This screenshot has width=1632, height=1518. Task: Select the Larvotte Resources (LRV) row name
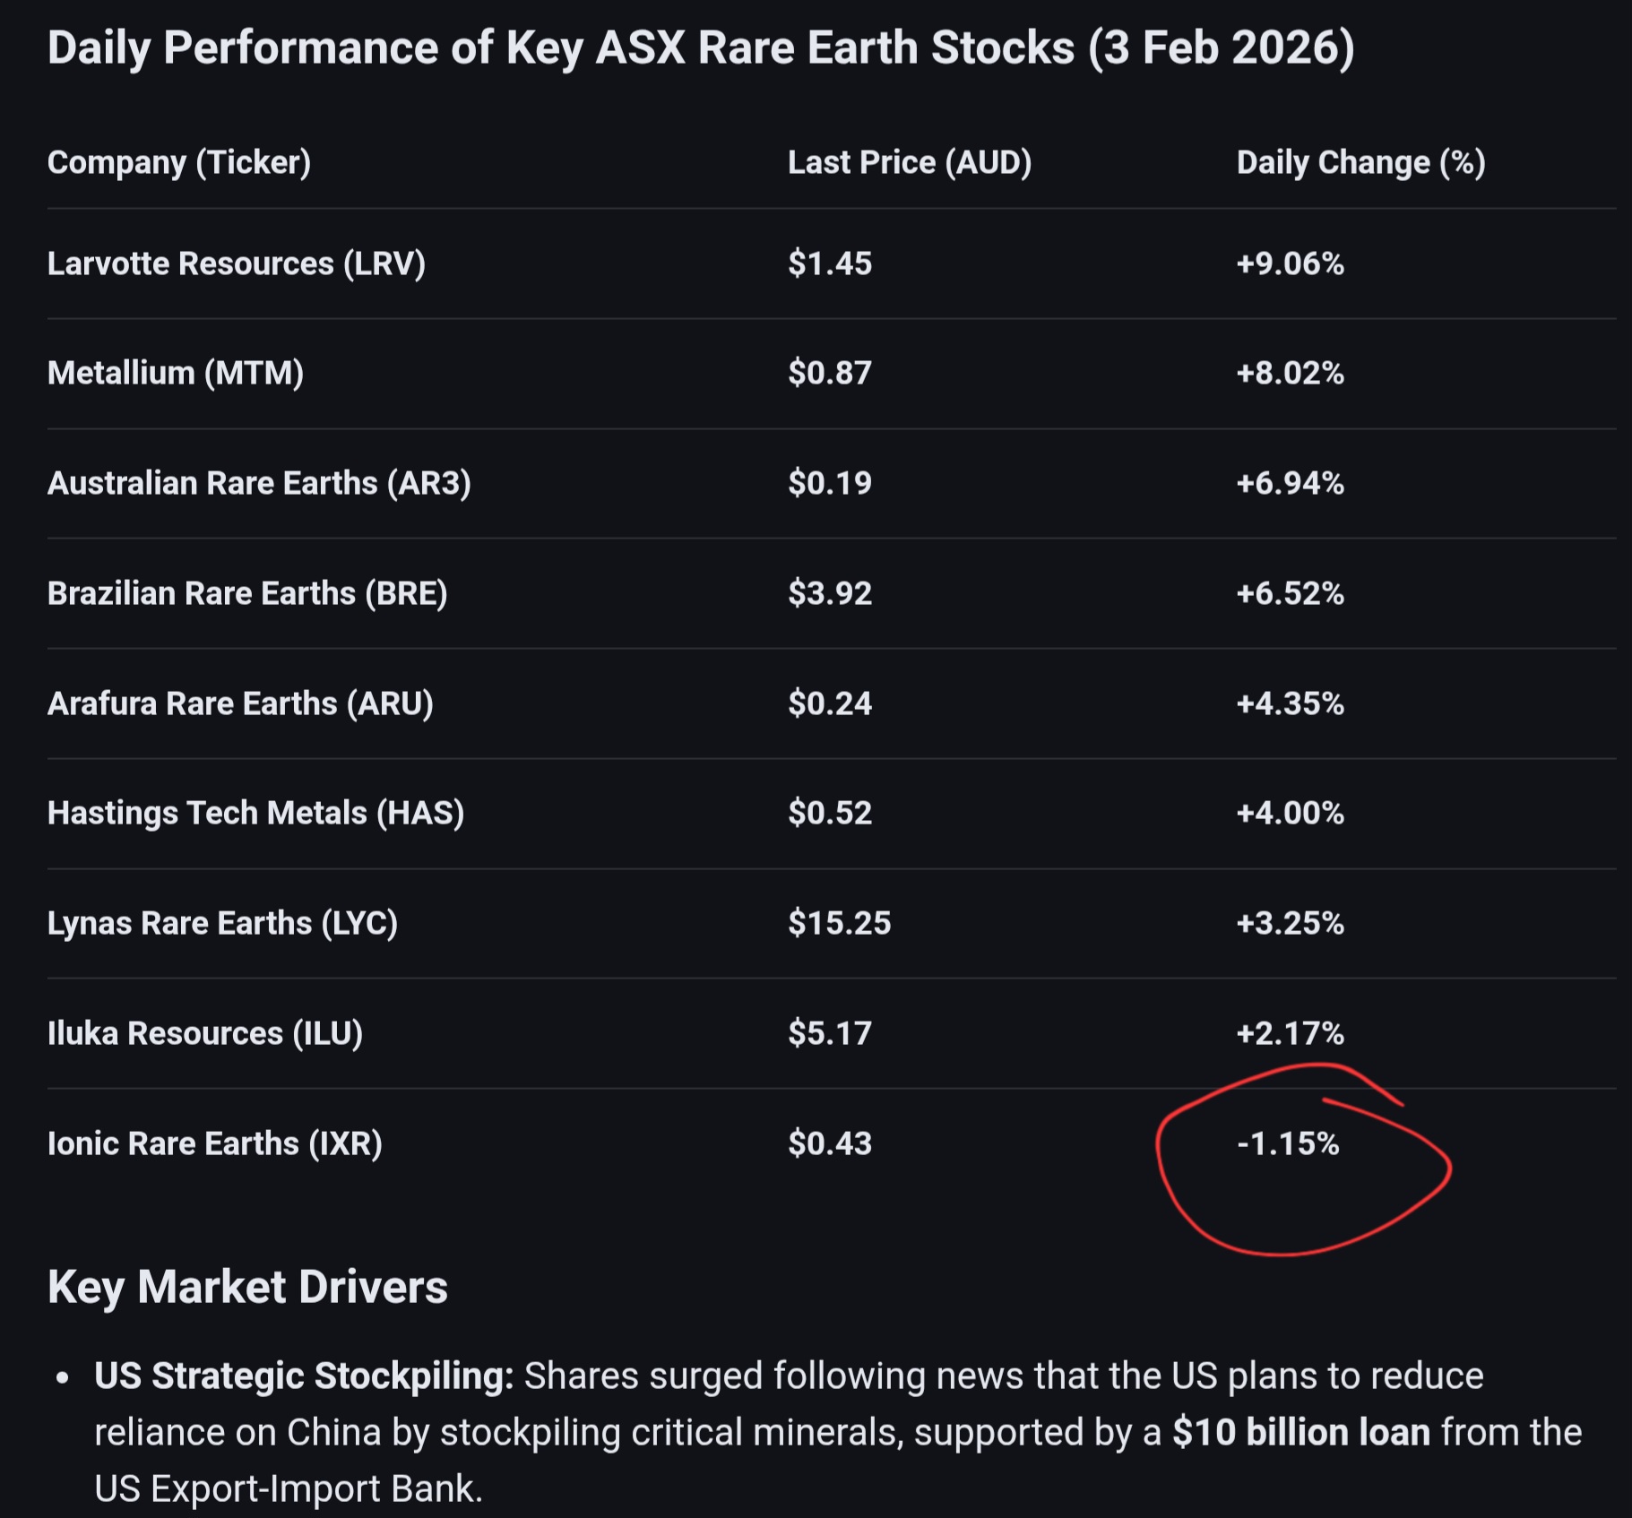[236, 264]
